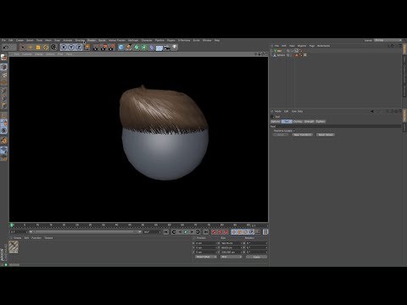Click the Light icon in toolbar

point(175,47)
